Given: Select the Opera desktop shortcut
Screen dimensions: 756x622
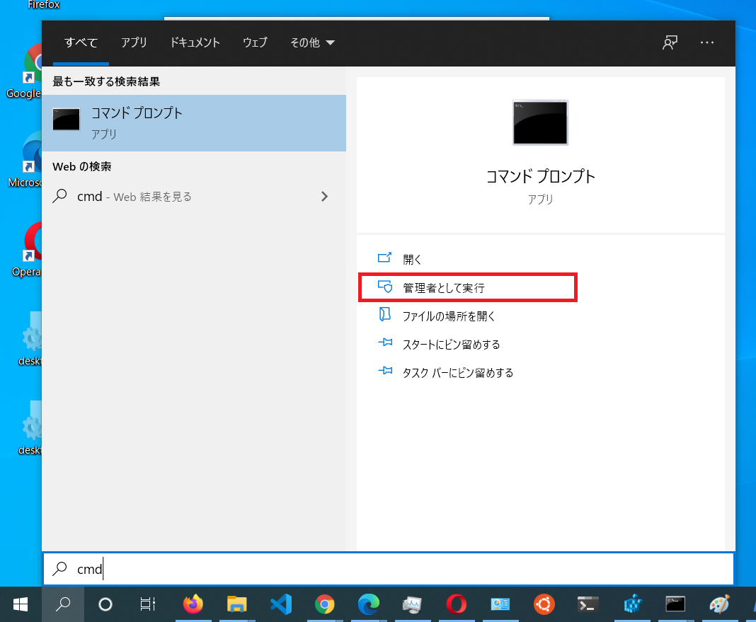Looking at the screenshot, I should point(26,249).
